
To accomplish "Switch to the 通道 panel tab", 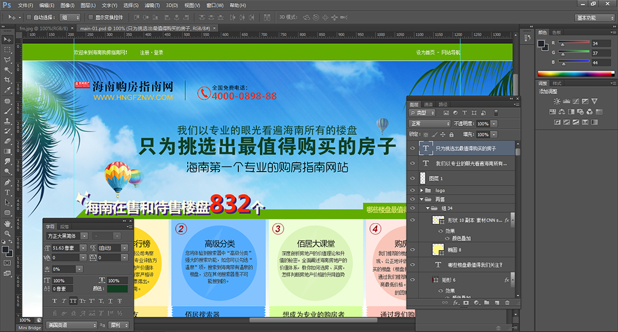I will point(428,104).
